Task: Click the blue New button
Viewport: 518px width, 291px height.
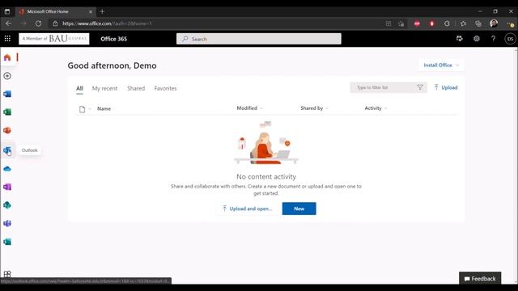Action: point(299,209)
